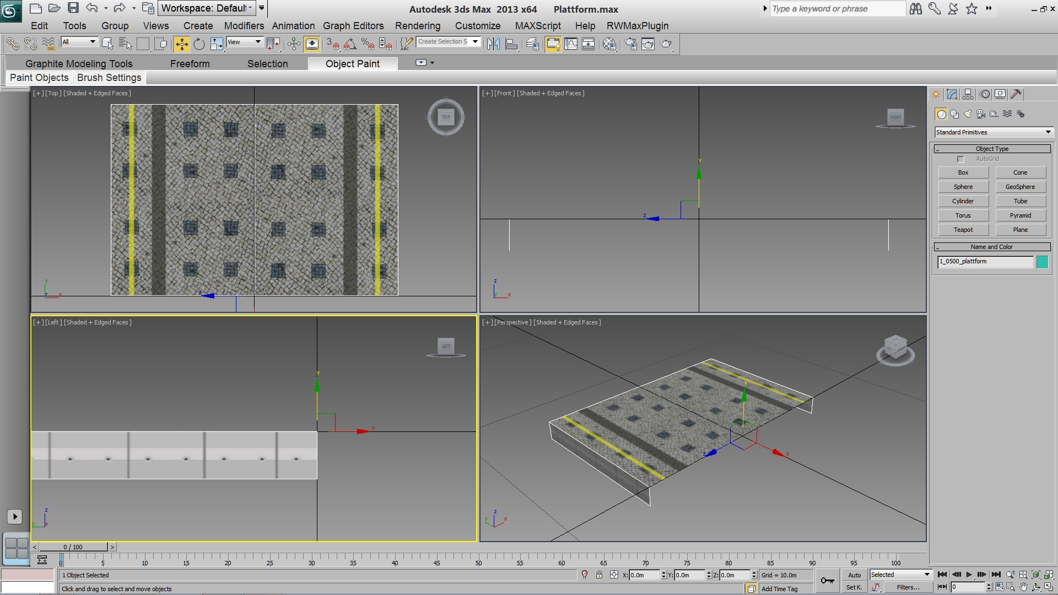1058x595 pixels.
Task: Click the teal object color swatch
Action: tap(1042, 262)
